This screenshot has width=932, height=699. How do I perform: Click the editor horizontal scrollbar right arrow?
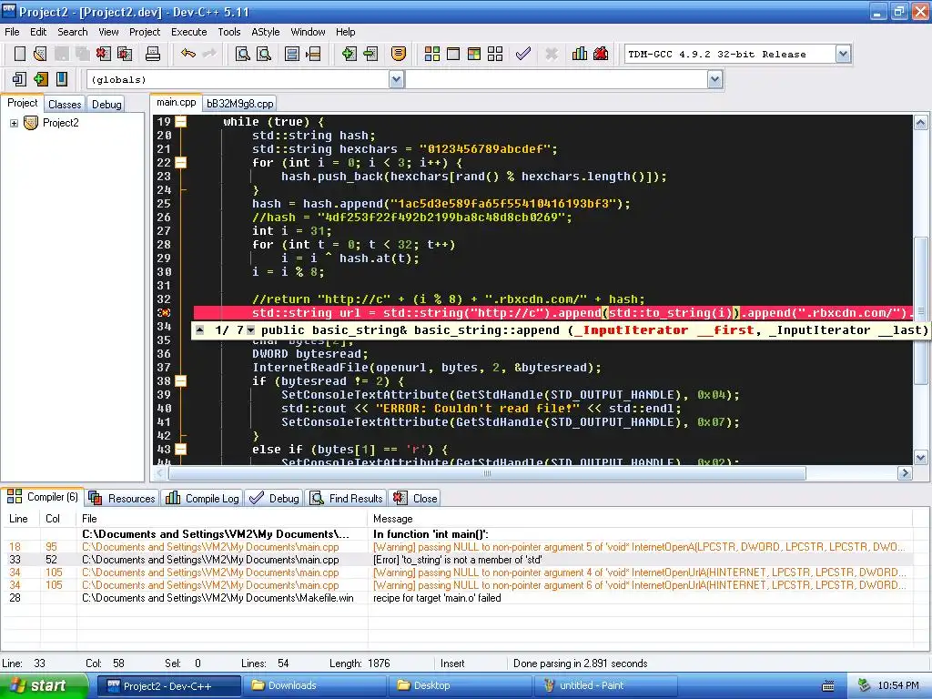[905, 473]
